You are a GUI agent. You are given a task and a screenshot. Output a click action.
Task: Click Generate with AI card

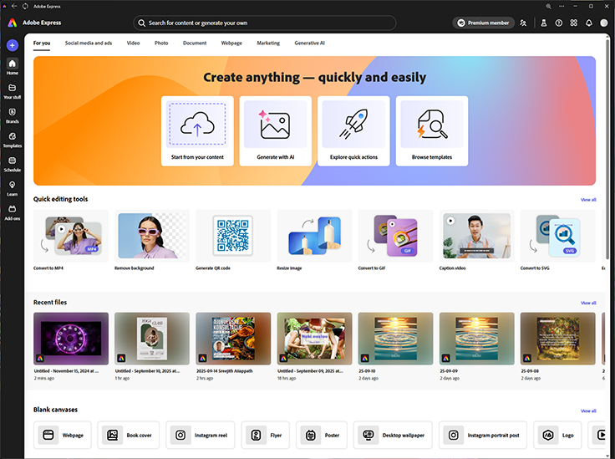point(275,130)
